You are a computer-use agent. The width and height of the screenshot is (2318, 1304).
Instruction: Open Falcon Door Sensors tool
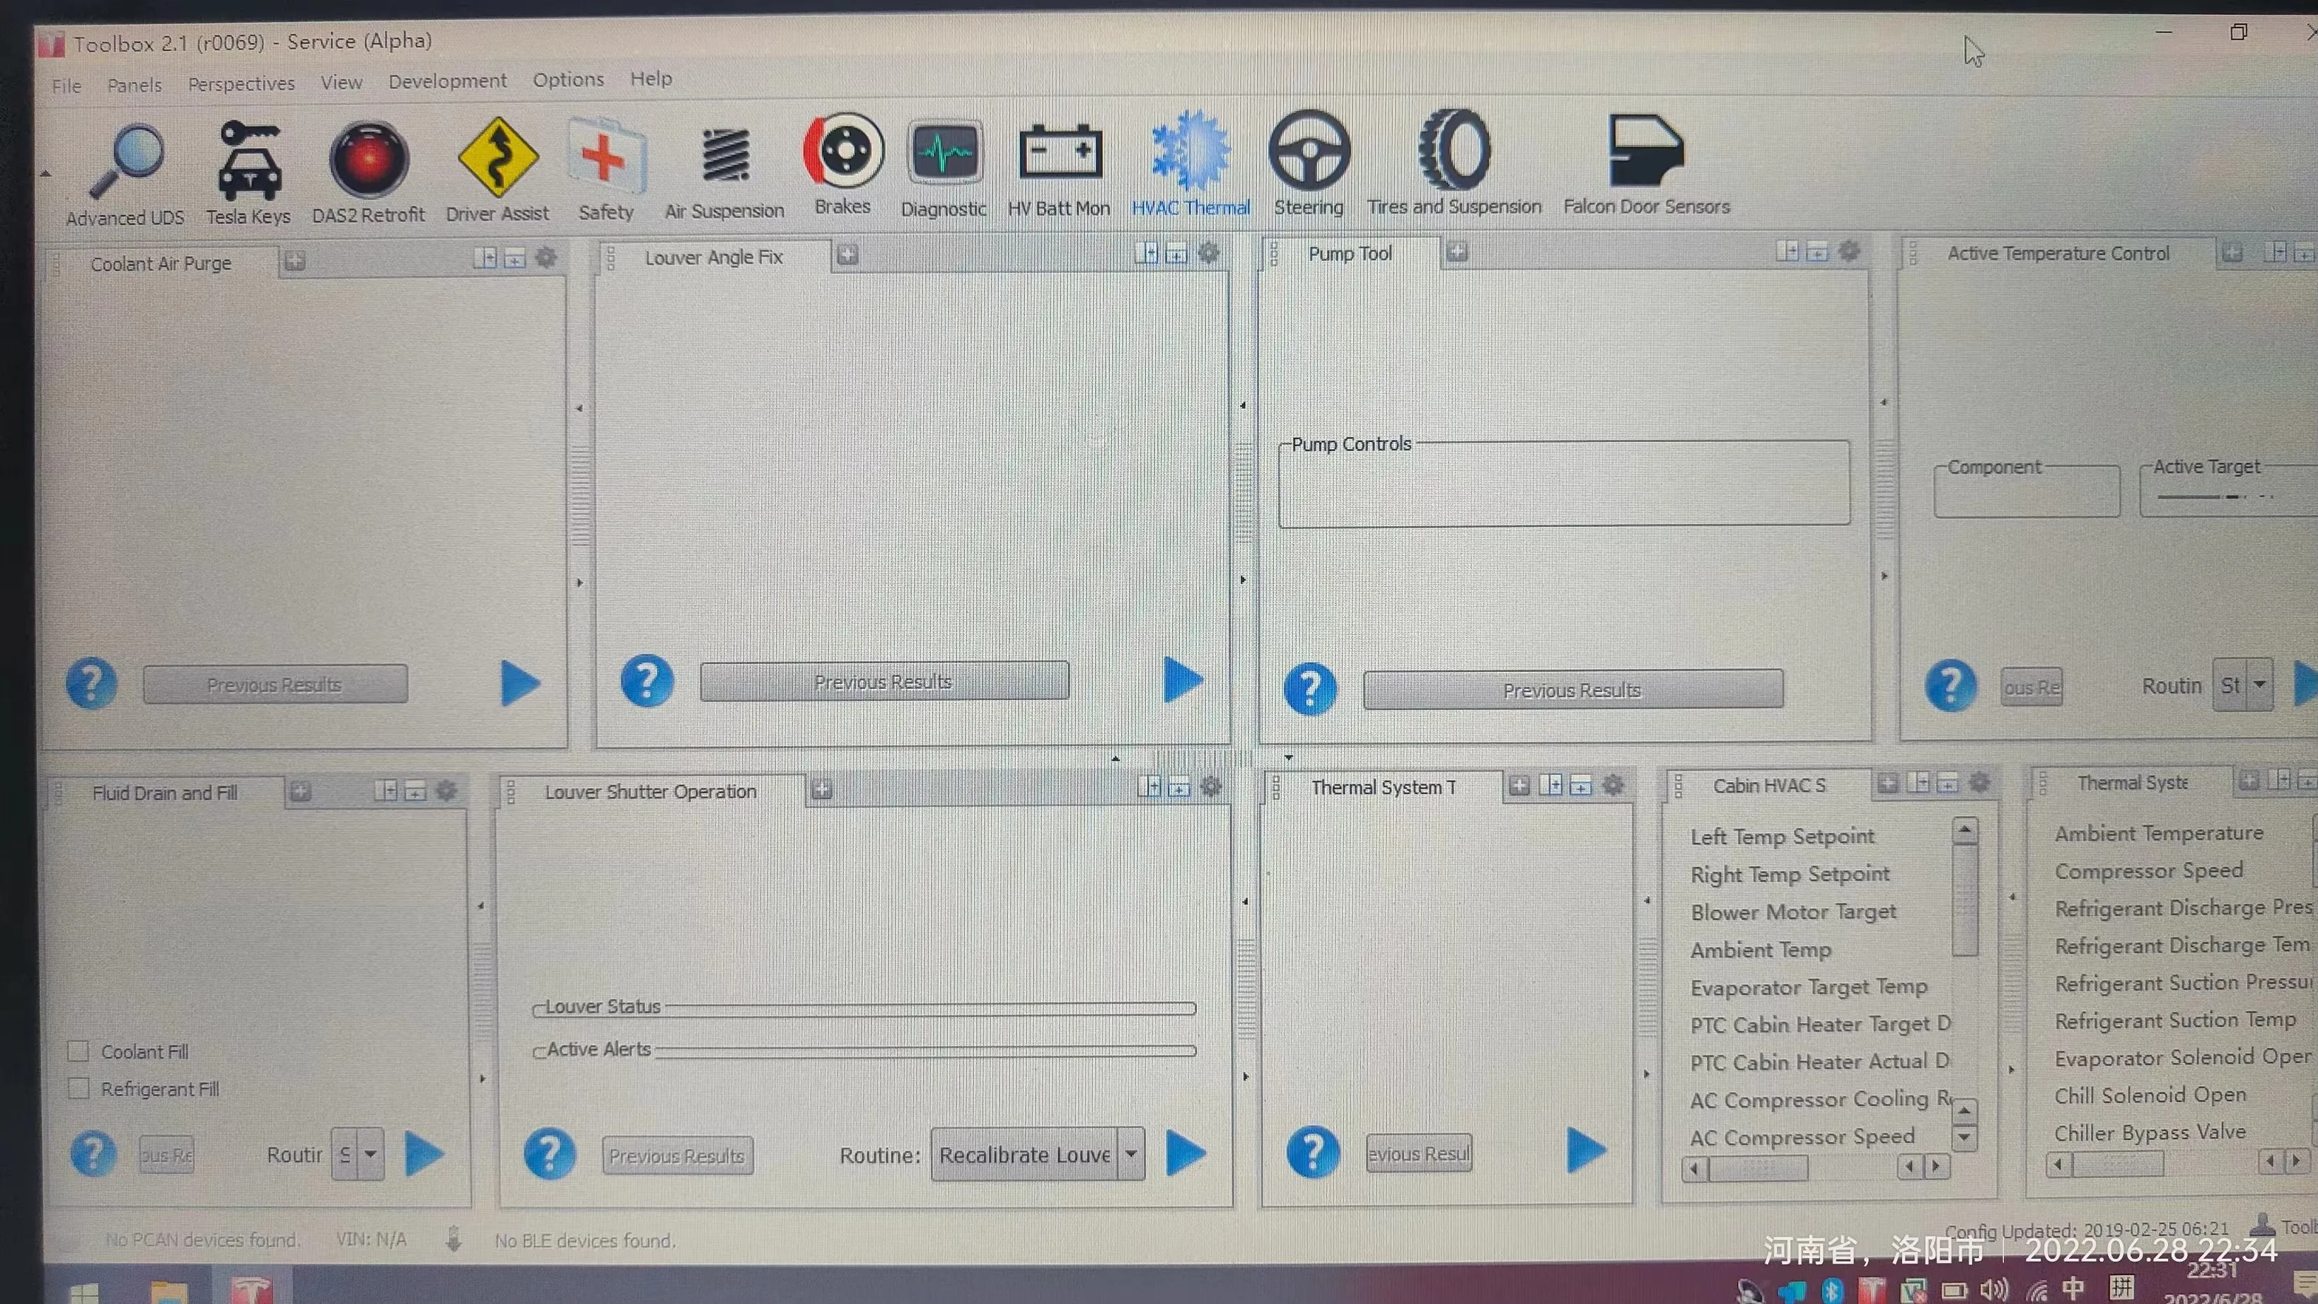pyautogui.click(x=1647, y=163)
